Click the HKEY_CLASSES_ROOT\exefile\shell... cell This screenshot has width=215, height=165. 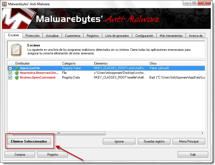tap(120, 77)
